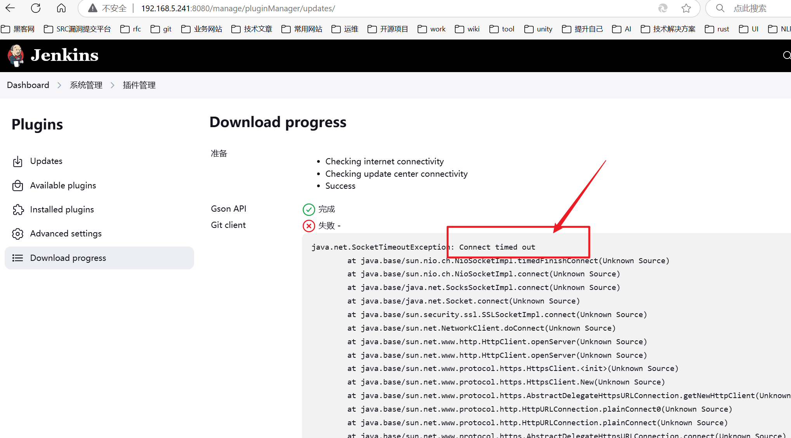Click the search magnifier in browser search box
Image resolution: width=791 pixels, height=438 pixels.
720,8
